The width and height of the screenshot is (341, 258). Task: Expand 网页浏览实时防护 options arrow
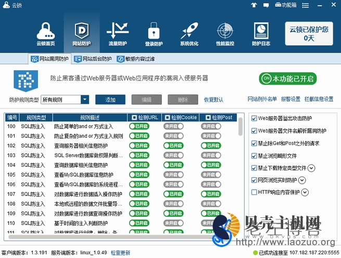click(302, 180)
